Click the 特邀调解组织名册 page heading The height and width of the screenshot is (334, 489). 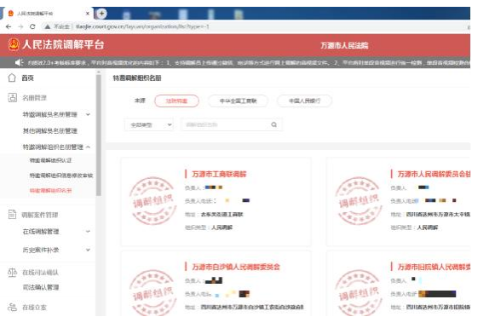[x=137, y=78]
